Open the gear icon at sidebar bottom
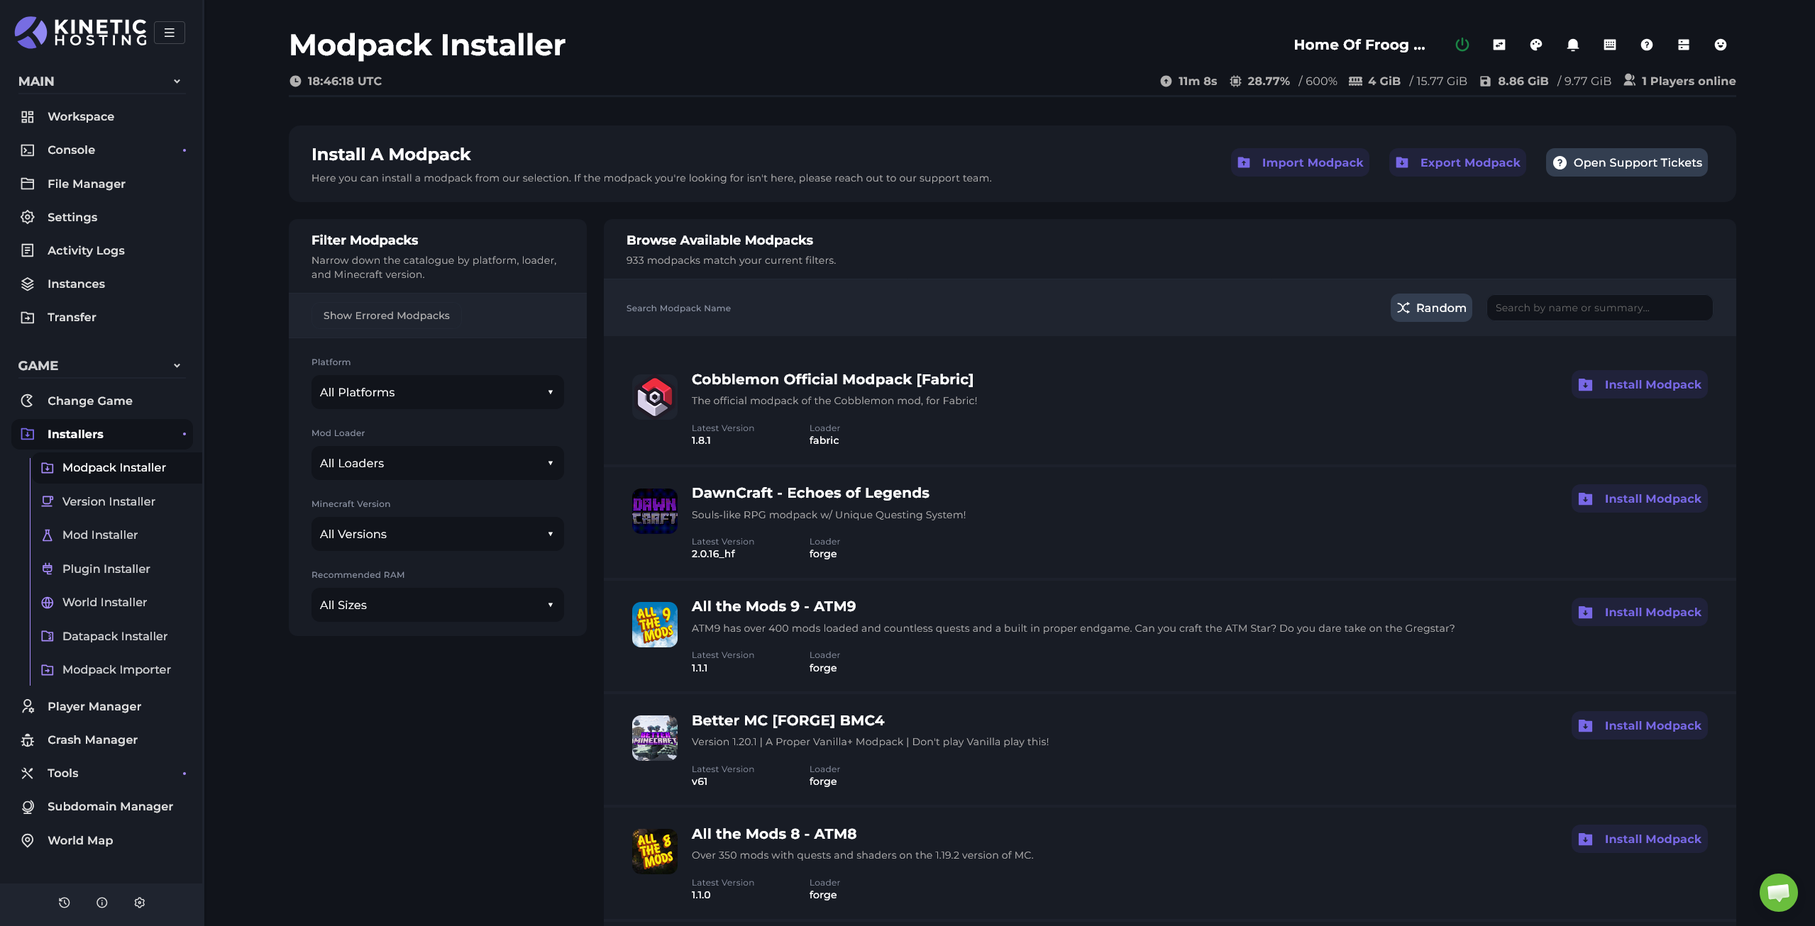Viewport: 1815px width, 926px height. click(x=139, y=903)
